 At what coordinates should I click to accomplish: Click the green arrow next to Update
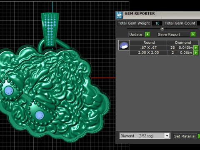(x=147, y=34)
